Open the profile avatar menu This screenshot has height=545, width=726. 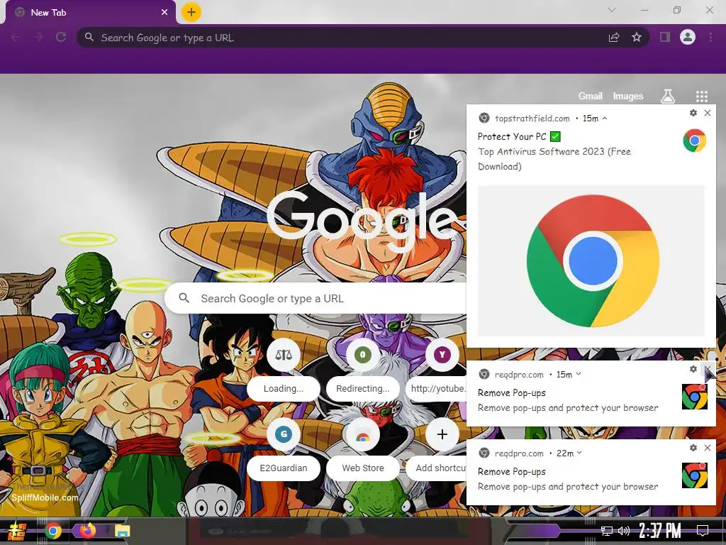688,37
